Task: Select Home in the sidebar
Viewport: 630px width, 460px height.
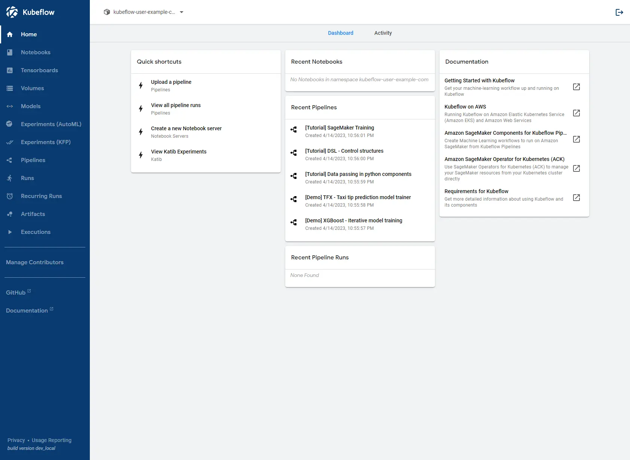Action: 45,34
